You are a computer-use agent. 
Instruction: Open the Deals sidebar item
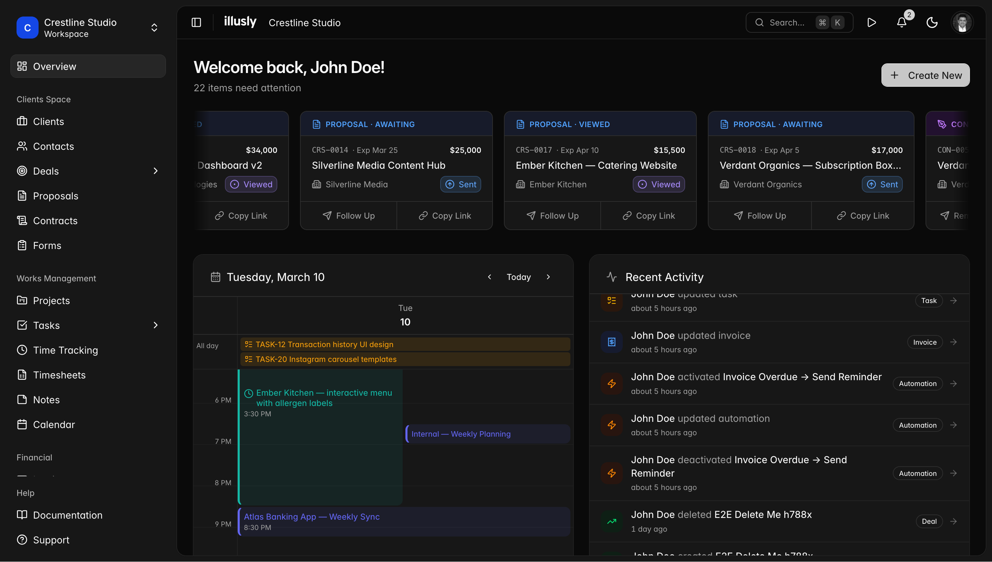coord(89,170)
